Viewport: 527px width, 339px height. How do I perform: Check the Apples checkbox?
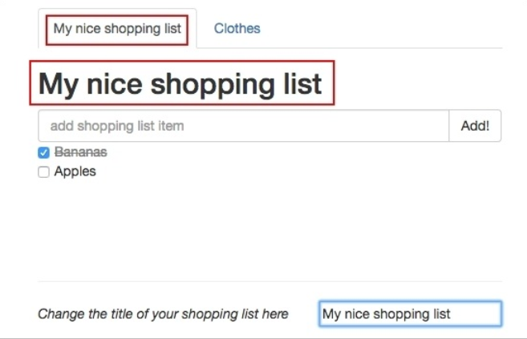[44, 172]
